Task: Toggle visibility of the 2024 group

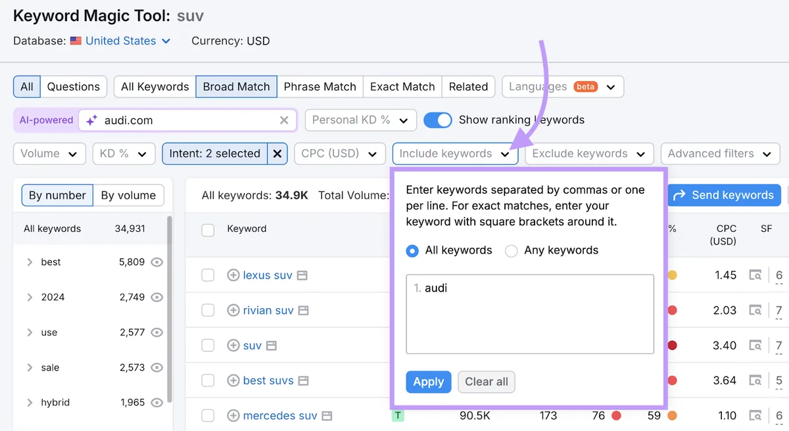Action: [156, 297]
